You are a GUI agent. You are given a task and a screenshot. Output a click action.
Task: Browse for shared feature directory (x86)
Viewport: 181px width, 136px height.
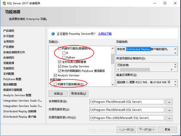169,118
